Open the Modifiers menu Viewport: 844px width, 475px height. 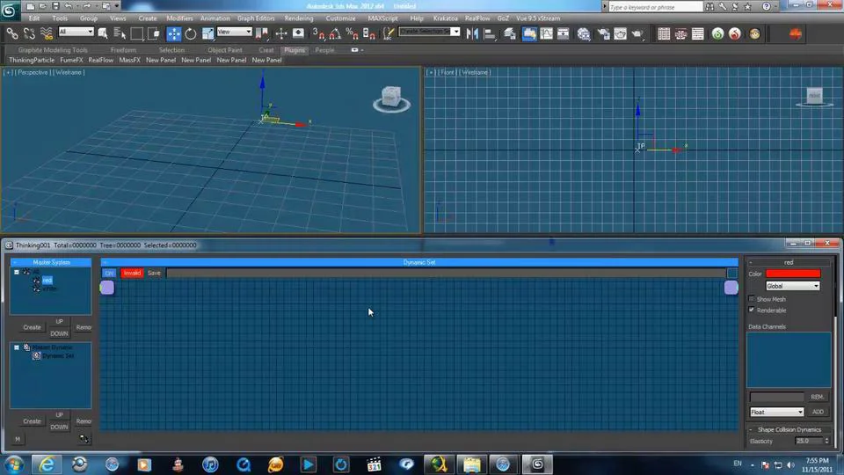pos(179,18)
